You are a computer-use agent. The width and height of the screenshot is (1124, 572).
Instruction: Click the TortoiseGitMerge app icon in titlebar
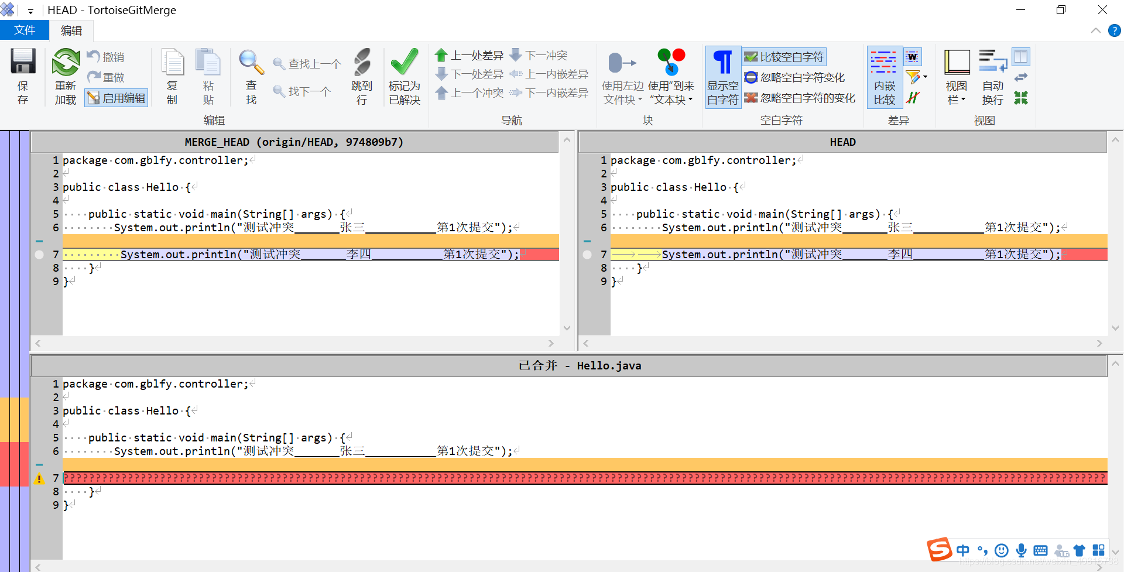click(8, 9)
